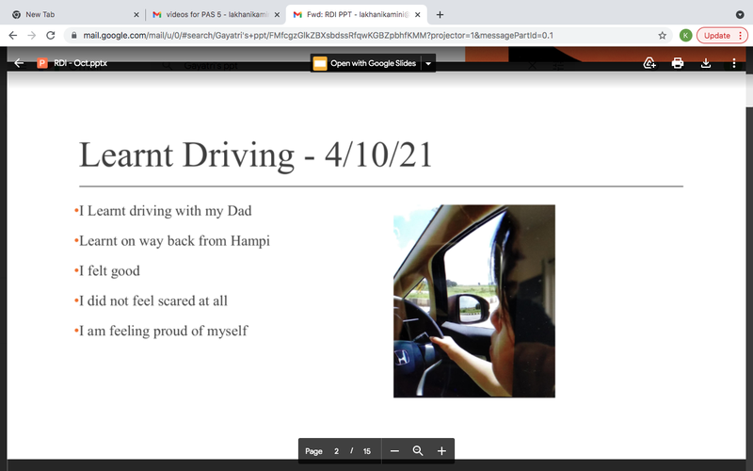The width and height of the screenshot is (753, 471).
Task: Click the text I am feeling proud of myself
Action: point(163,332)
